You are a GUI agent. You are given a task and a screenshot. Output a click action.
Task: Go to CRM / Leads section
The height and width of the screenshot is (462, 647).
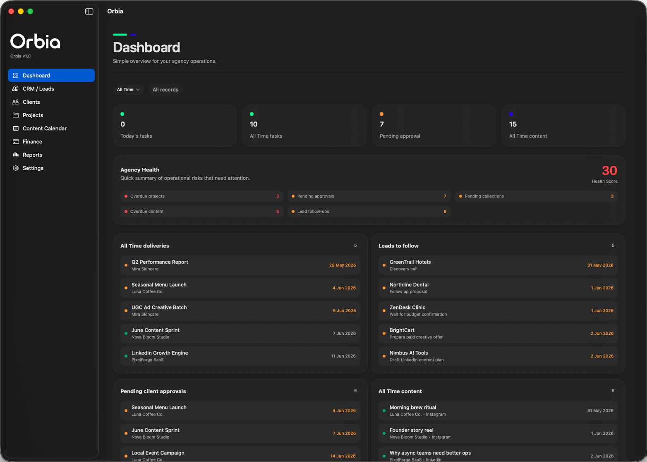click(x=51, y=88)
